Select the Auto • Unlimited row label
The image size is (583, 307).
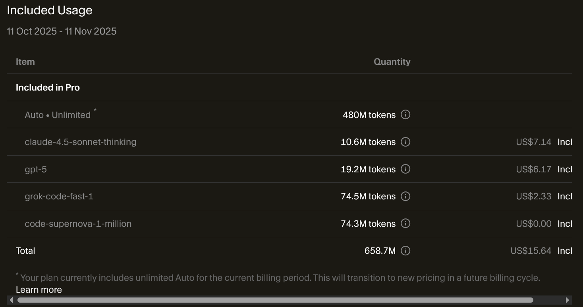(58, 115)
